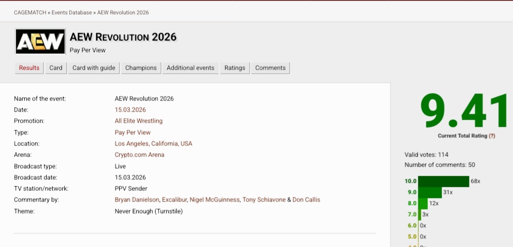Click the 9.0 rating bar
The height and width of the screenshot is (247, 513).
click(430, 192)
